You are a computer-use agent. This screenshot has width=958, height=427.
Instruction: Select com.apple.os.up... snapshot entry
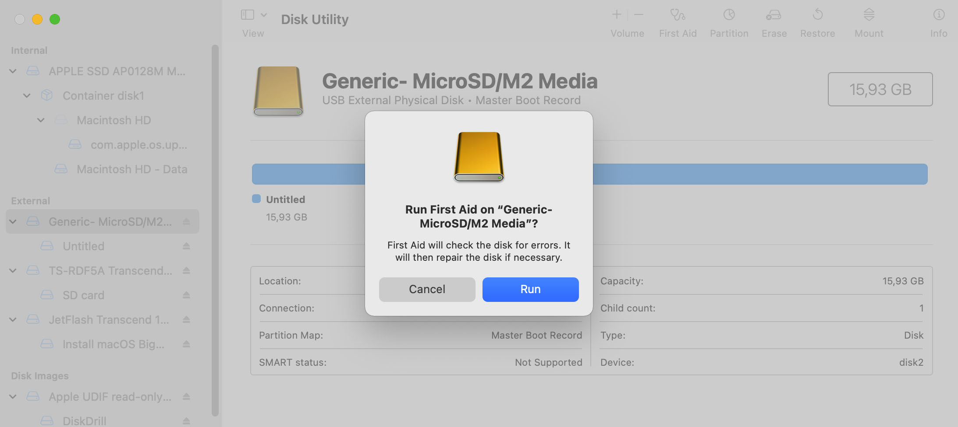[139, 144]
